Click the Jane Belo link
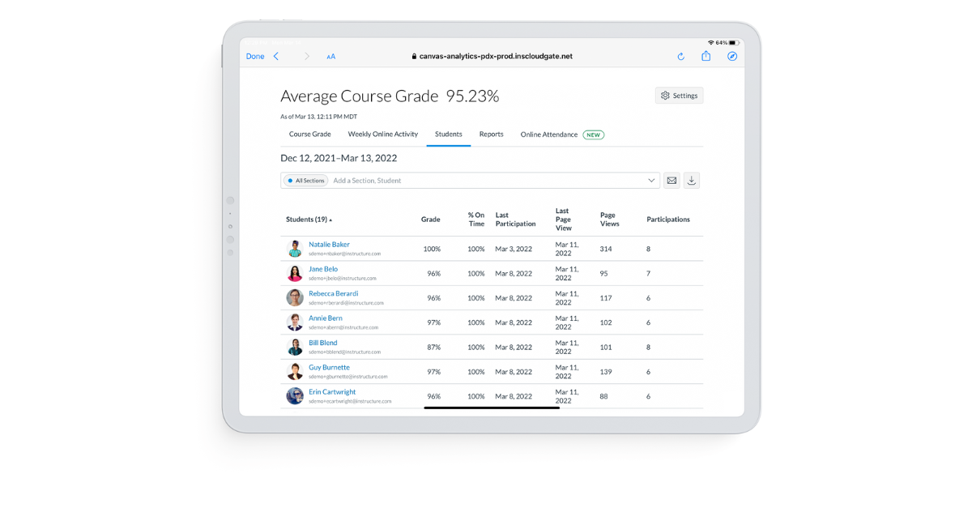 click(x=323, y=268)
